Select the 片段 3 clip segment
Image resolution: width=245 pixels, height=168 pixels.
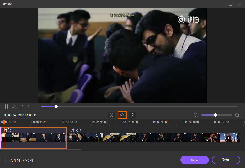pos(153,137)
